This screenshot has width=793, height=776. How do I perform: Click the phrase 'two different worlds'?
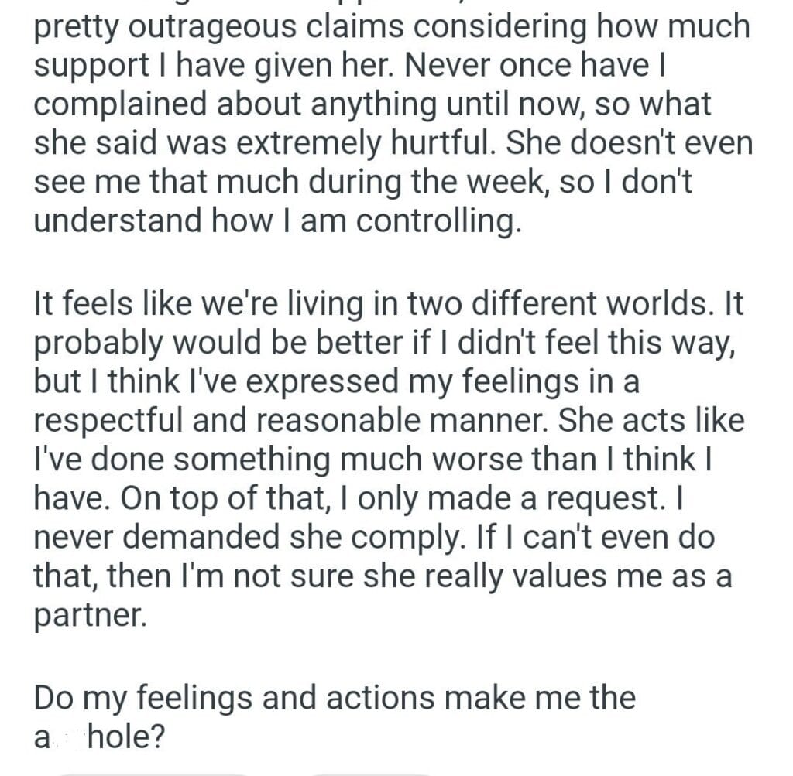pos(561,305)
